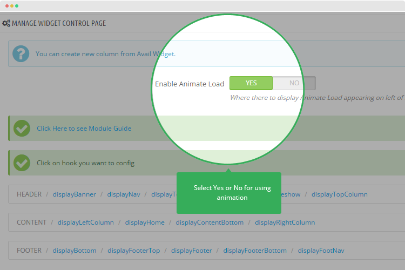Open the displayBottom footer hook
Screen dimensions: 405x270
point(75,251)
